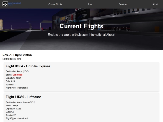Click the airplane logo icon
163x122 pixels.
point(5,4)
